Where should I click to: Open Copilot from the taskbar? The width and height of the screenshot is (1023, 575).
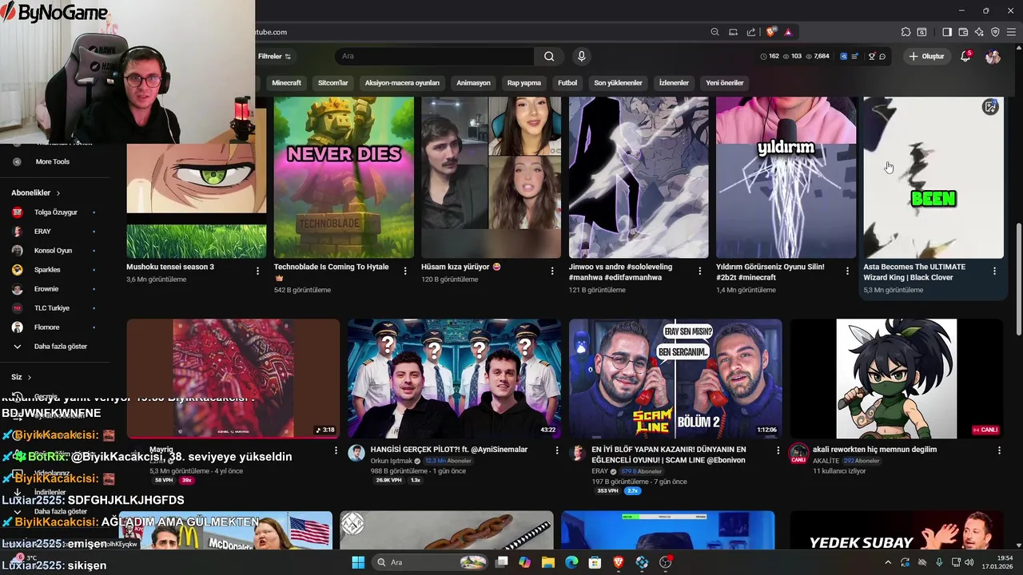pos(524,562)
